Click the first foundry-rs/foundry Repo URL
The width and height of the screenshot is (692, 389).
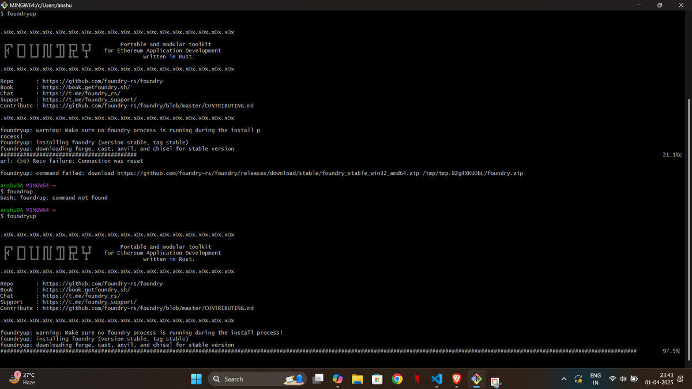coord(102,81)
